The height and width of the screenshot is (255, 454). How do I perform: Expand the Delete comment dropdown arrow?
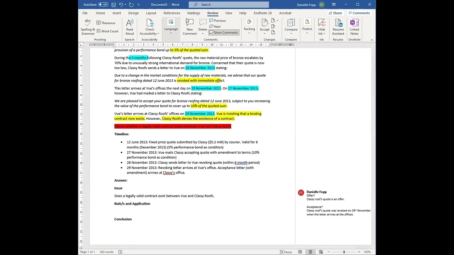tap(203, 34)
